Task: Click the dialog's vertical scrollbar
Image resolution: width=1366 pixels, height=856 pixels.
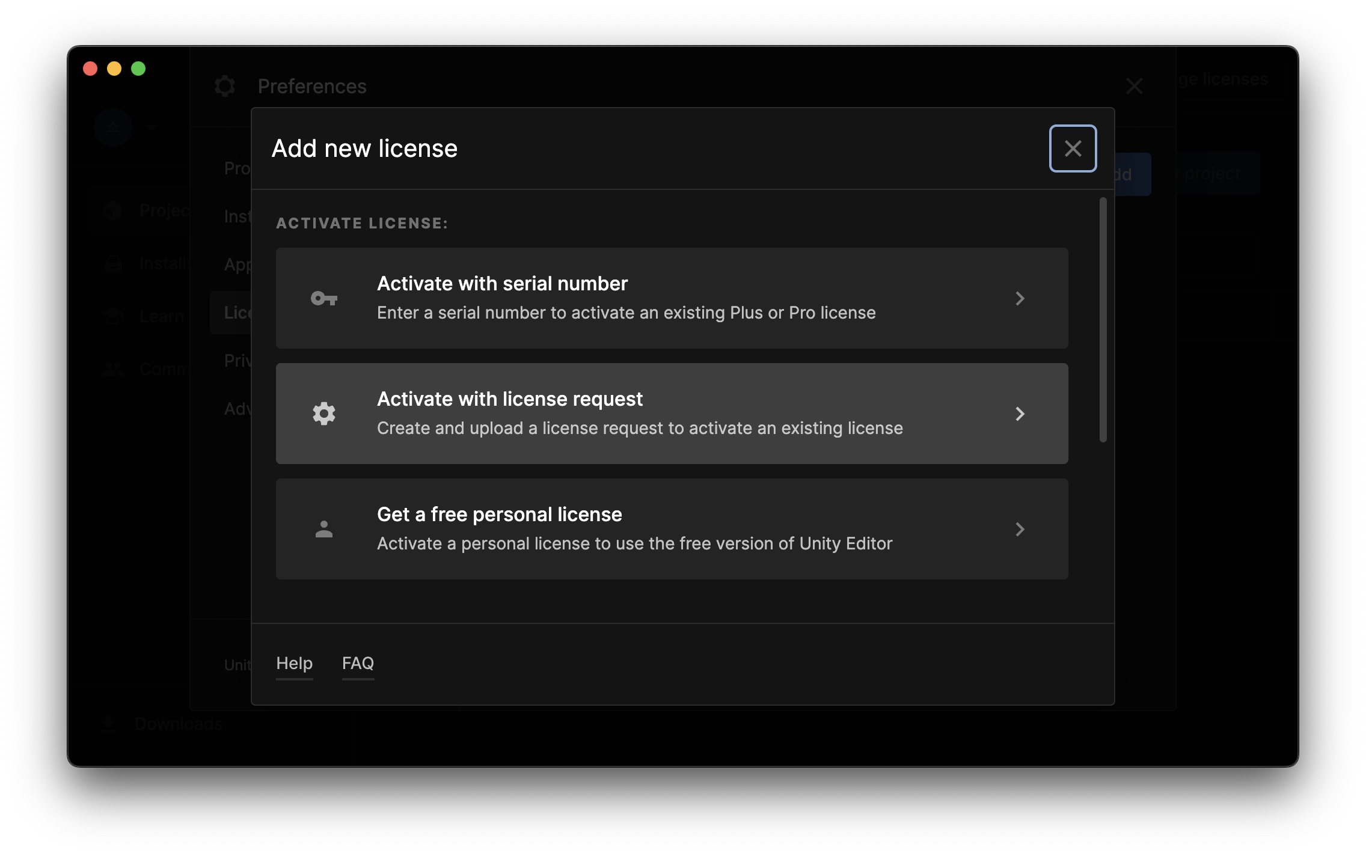Action: click(1103, 320)
